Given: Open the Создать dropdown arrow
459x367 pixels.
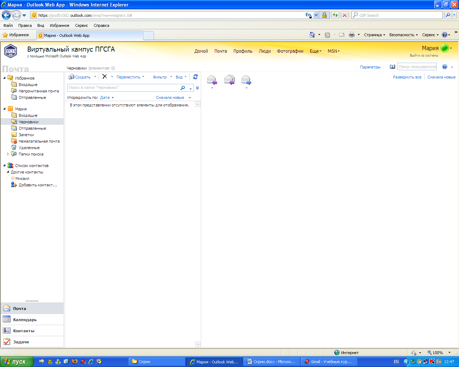Looking at the screenshot, I should [95, 77].
